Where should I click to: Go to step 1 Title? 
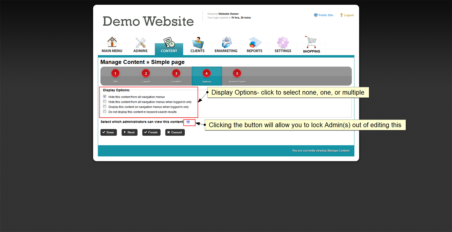coord(115,73)
